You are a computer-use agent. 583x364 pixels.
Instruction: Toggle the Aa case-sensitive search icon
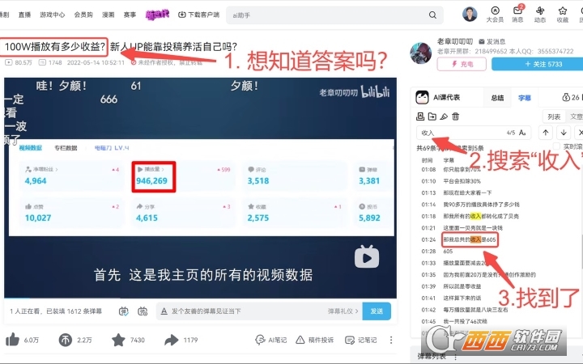(x=522, y=133)
